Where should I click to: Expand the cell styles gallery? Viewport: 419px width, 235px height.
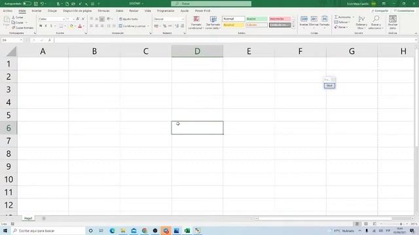293,26
